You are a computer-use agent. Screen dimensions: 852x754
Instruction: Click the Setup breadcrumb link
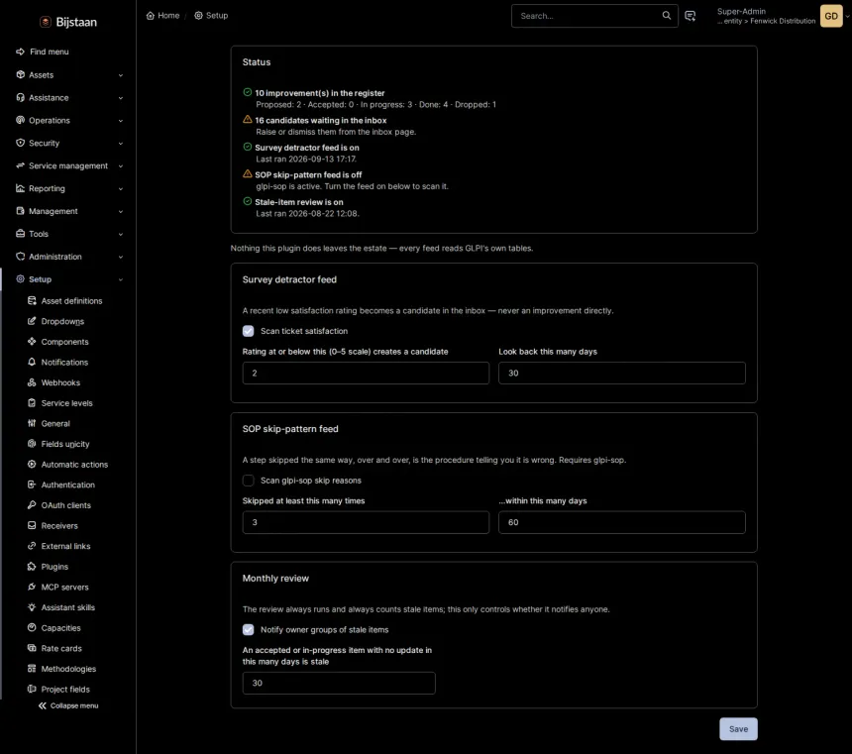point(211,15)
